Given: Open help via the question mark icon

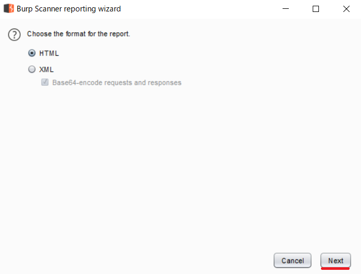Looking at the screenshot, I should coord(14,34).
